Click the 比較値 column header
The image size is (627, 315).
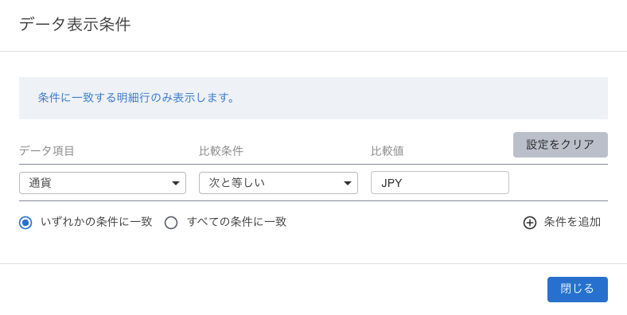(387, 151)
